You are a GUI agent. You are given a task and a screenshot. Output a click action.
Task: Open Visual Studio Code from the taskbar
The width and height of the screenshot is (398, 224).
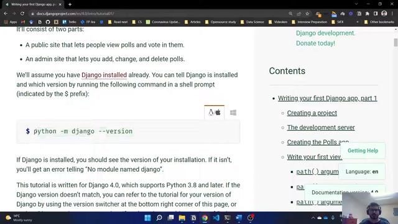(216, 218)
